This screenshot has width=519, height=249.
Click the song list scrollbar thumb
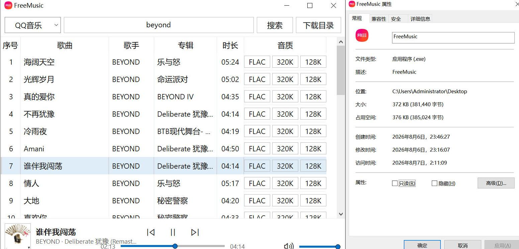pos(341,70)
